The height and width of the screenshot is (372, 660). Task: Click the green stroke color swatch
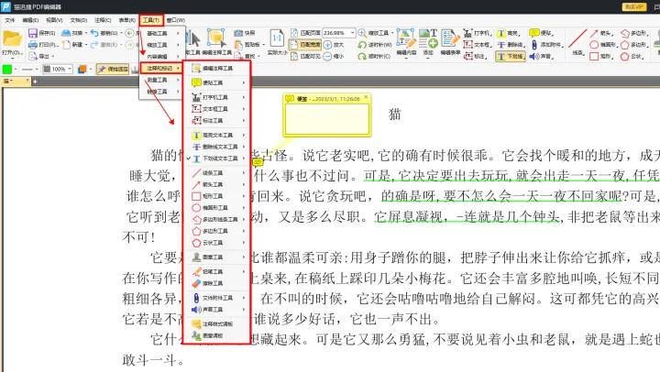click(7, 69)
